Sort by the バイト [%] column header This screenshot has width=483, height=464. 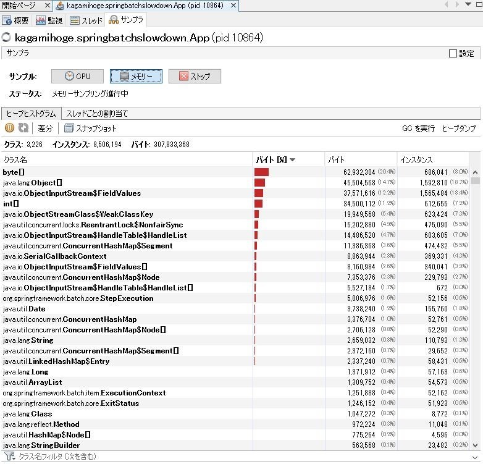pyautogui.click(x=288, y=159)
